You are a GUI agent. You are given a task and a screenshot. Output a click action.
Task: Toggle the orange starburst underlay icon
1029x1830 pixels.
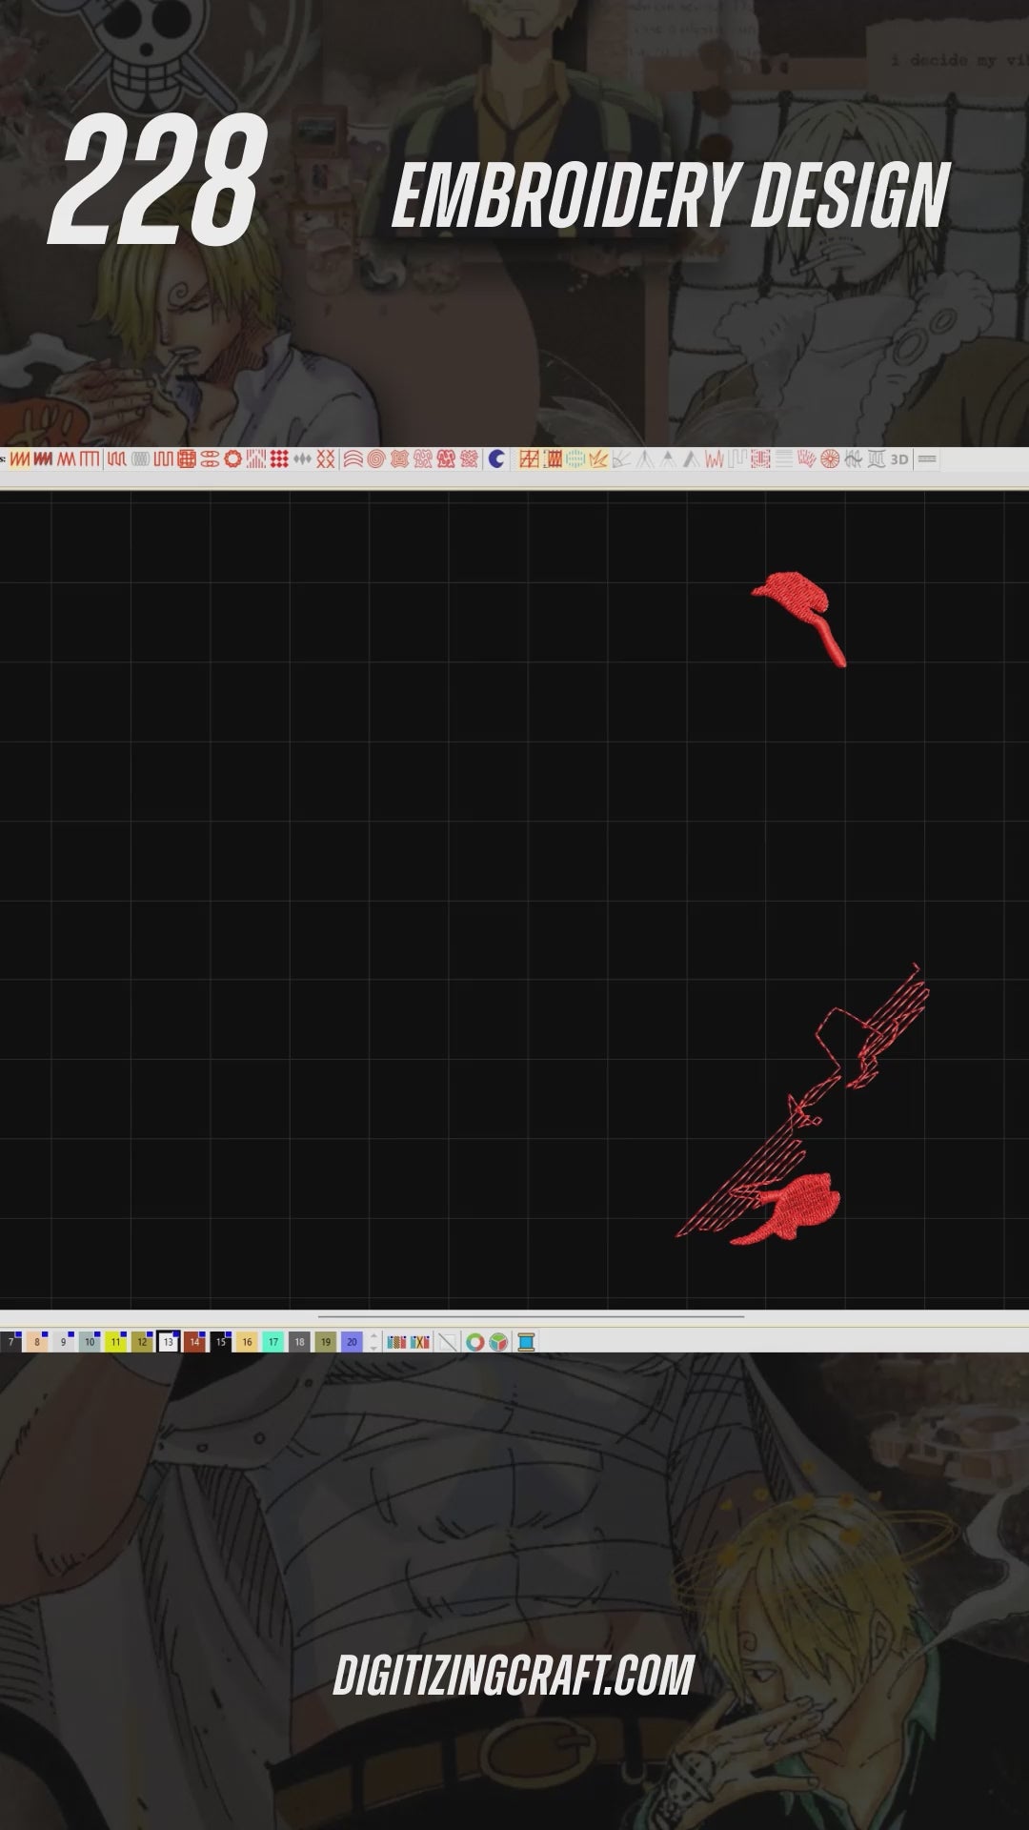[x=597, y=459]
